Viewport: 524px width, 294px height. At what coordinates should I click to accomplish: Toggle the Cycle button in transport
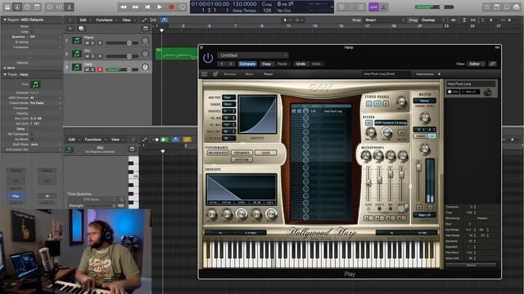183,7
